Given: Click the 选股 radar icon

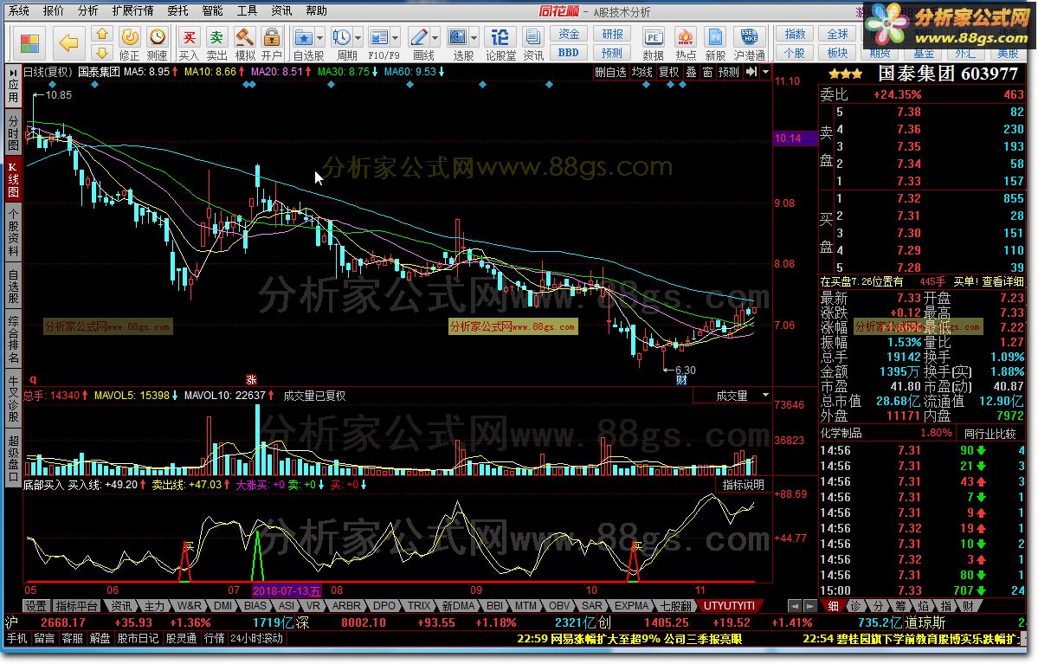Looking at the screenshot, I should 457,37.
